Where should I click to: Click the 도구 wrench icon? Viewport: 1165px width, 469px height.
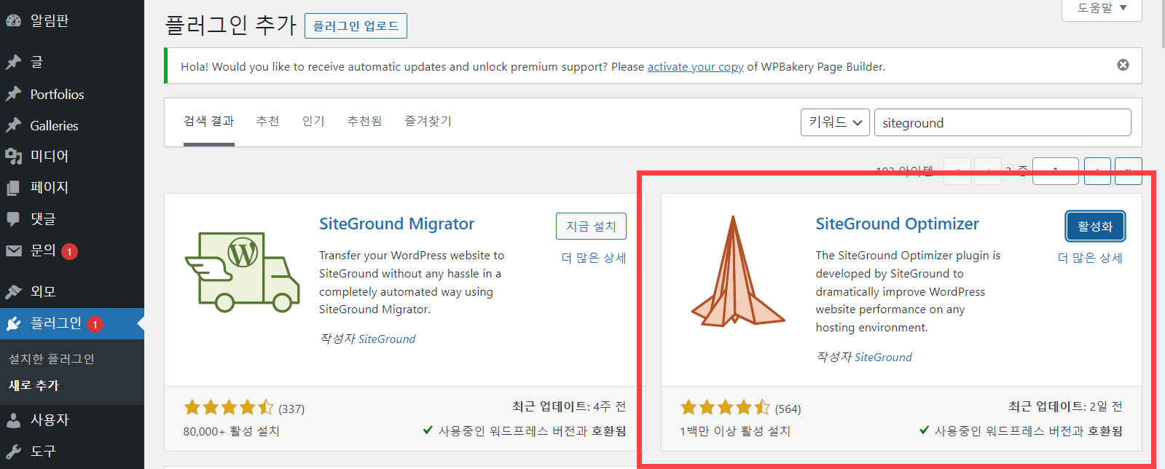(x=14, y=451)
